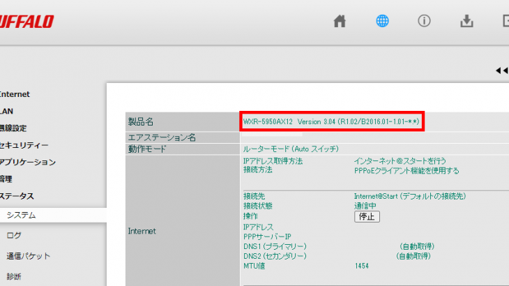The height and width of the screenshot is (286, 509).
Task: Open the globe Internet icon
Action: pos(382,21)
